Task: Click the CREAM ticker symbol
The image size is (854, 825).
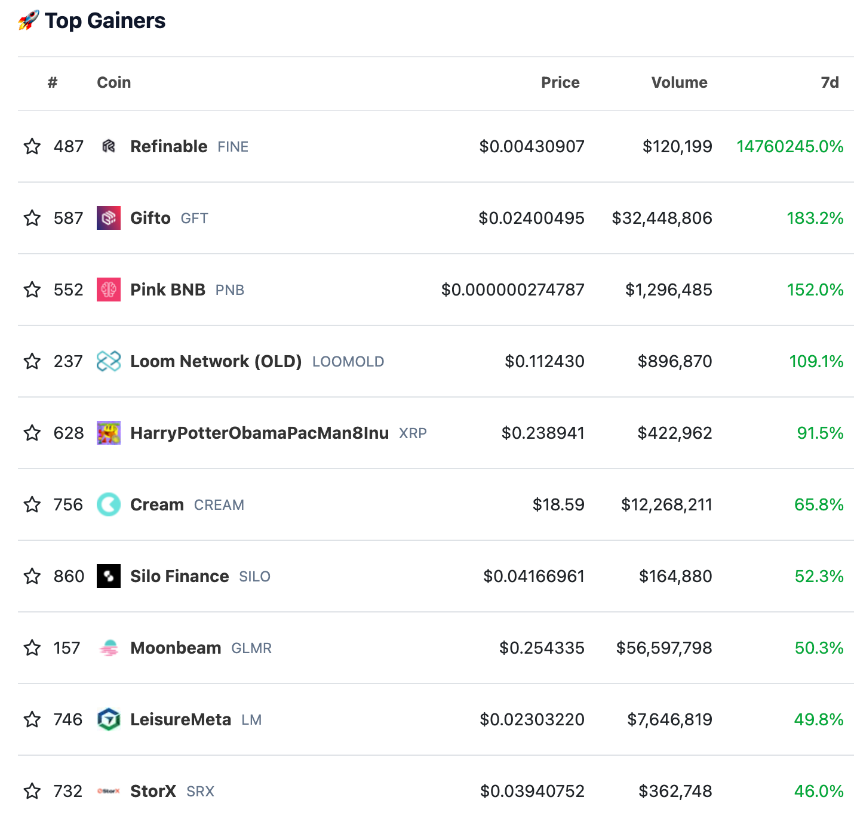Action: point(219,505)
